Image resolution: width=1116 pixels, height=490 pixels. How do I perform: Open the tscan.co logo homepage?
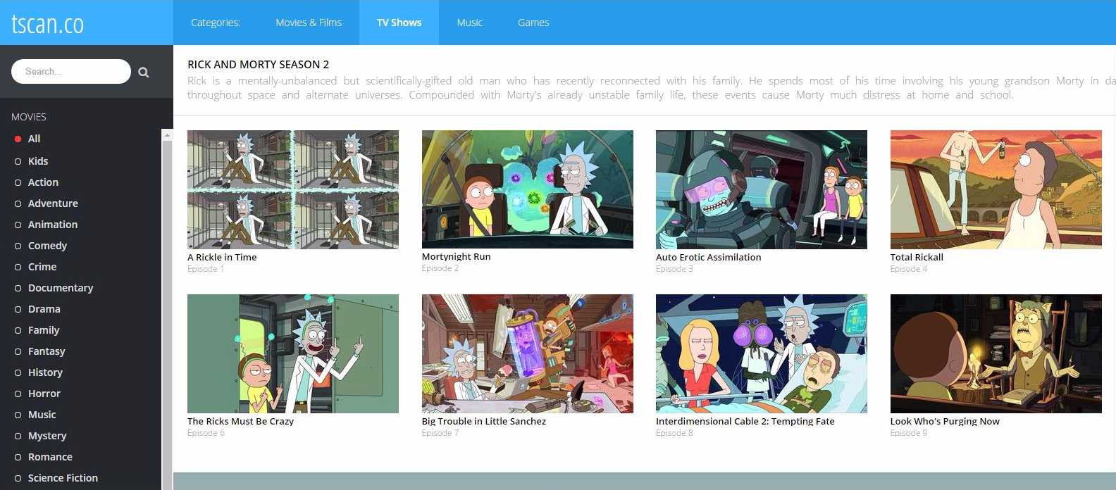click(x=47, y=23)
